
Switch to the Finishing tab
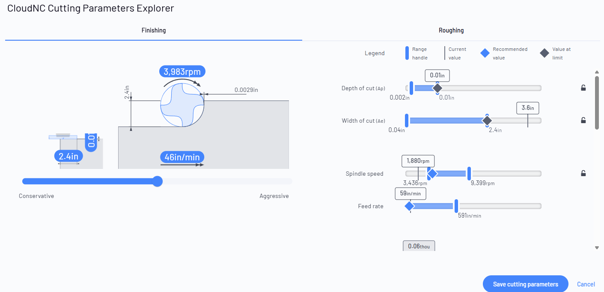point(154,30)
